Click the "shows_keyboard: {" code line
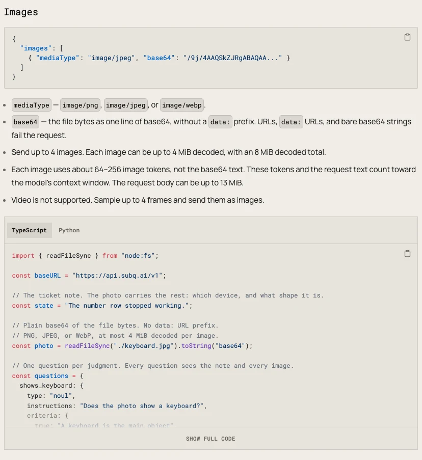 click(51, 386)
